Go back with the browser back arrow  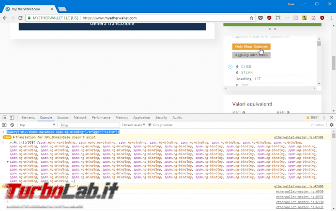(x=5, y=18)
